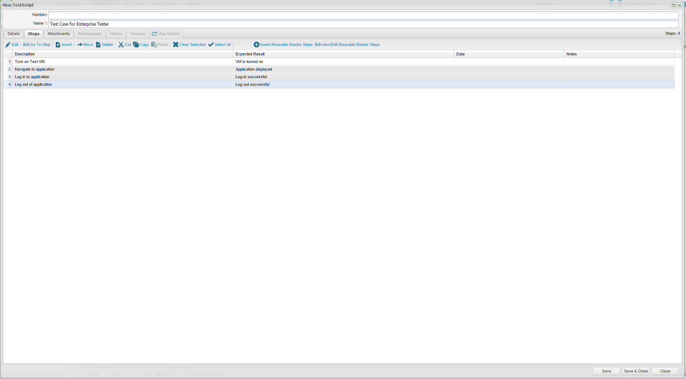Click the Clear Selection X icon
Viewport: 686px width, 379px height.
[x=176, y=45]
